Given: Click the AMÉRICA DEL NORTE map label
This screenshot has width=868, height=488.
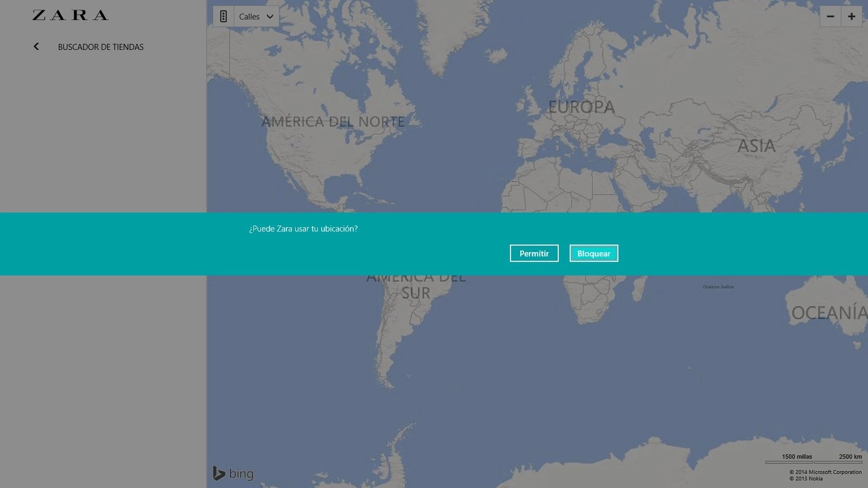Looking at the screenshot, I should [333, 122].
